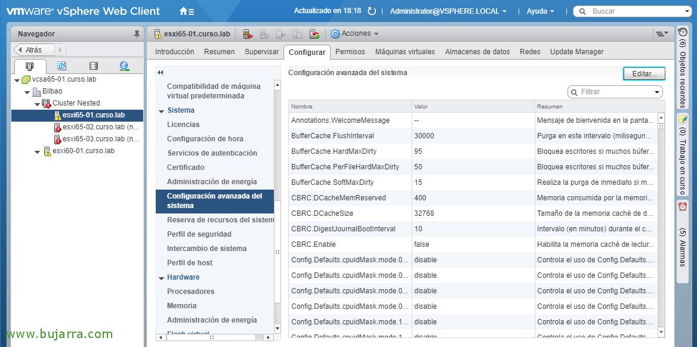This screenshot has height=347, width=697.
Task: Open Configuración de hora settings
Action: [x=205, y=139]
